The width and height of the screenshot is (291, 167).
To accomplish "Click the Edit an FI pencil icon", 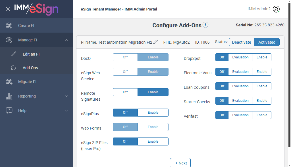I will point(14,54).
